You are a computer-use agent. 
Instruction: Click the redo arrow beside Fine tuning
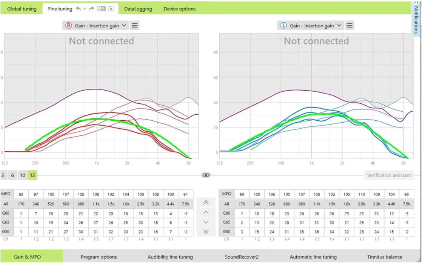[x=91, y=9]
